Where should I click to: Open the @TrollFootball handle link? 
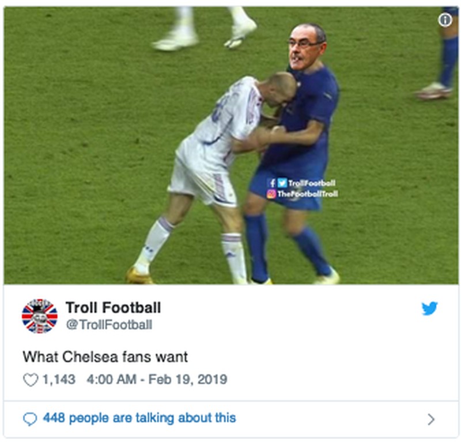tap(109, 324)
